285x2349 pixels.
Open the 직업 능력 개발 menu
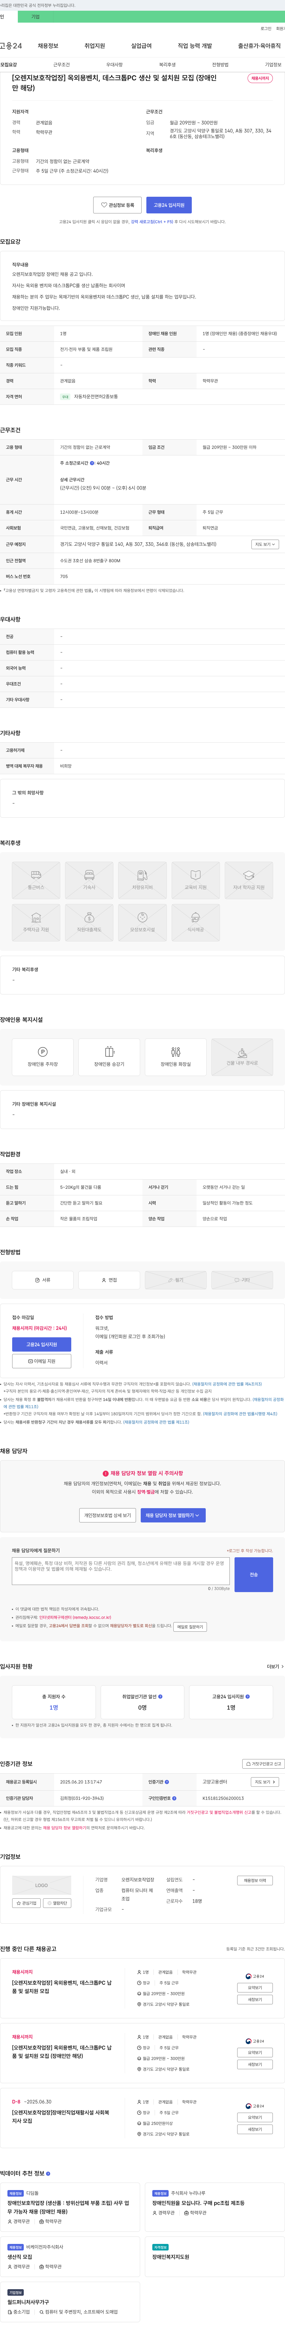point(195,46)
